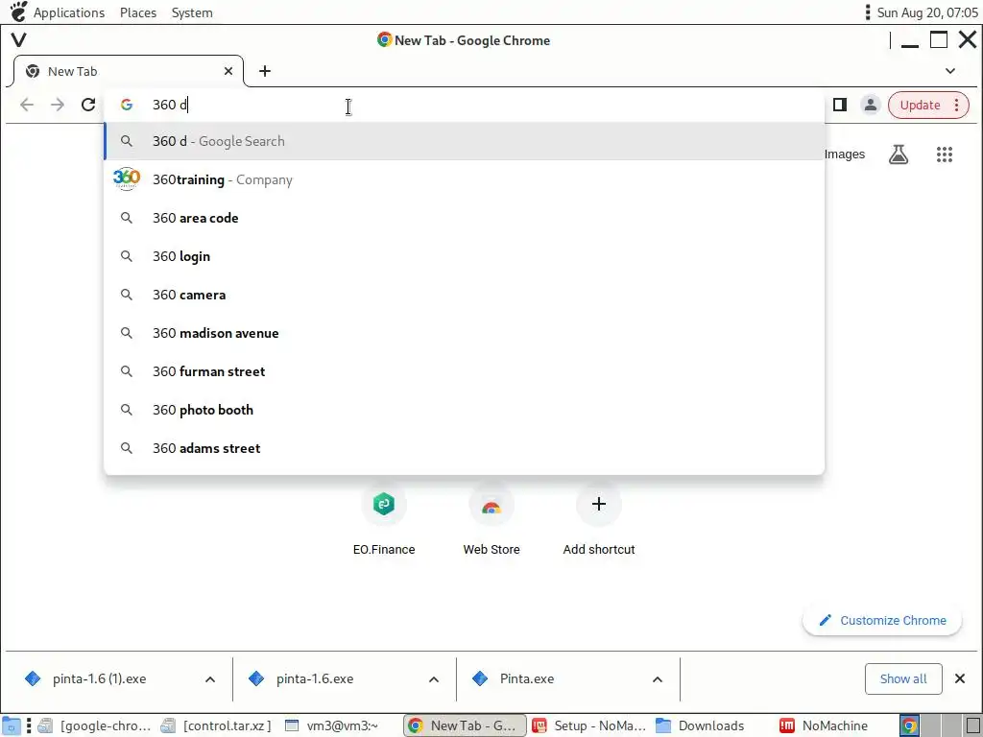Open the Search Labs flask icon
983x737 pixels.
(x=899, y=155)
